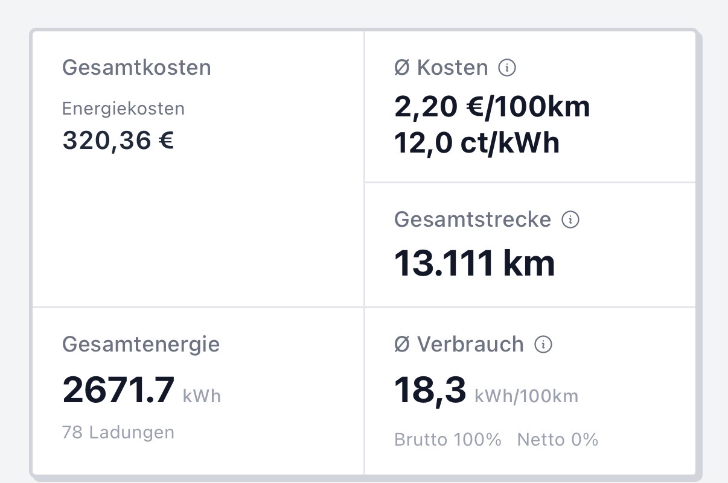Viewport: 728px width, 483px height.
Task: Click the 18,3 kWh/100km consumption value
Action: point(487,390)
